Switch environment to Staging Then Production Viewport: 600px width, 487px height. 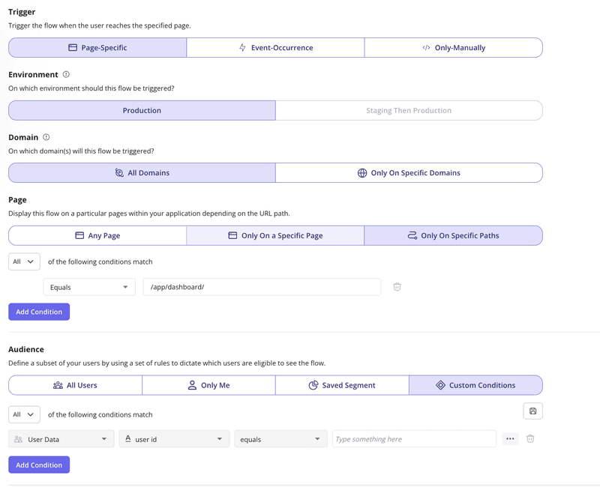pos(409,110)
